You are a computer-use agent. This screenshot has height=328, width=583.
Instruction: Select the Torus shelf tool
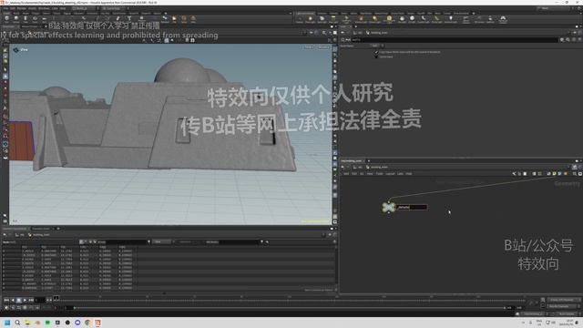35,18
